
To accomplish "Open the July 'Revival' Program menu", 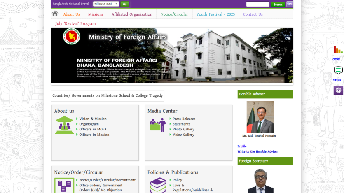I will (x=75, y=23).
